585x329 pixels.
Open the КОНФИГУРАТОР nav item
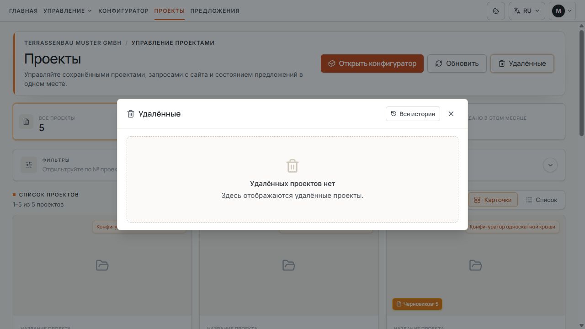123,11
